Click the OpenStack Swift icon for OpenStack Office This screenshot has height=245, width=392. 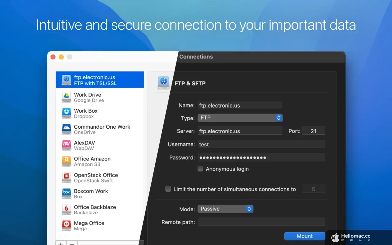pos(66,178)
